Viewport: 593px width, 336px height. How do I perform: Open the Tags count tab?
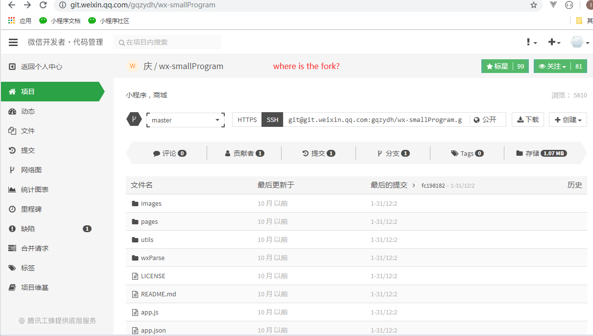(x=467, y=153)
